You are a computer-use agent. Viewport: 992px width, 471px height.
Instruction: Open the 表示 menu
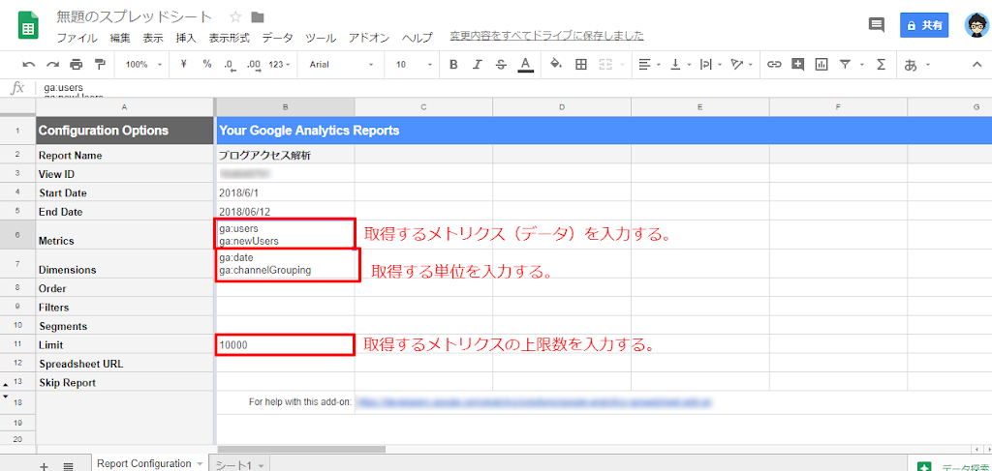(x=153, y=38)
